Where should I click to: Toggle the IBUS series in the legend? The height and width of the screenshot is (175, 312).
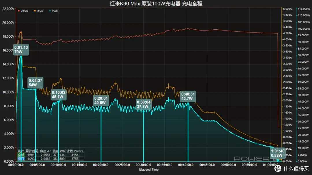pyautogui.click(x=38, y=11)
